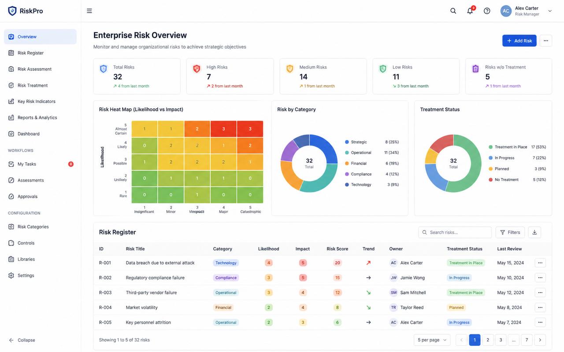Click the Controls sidebar icon
Viewport: 564px width, 352px height.
[x=11, y=243]
